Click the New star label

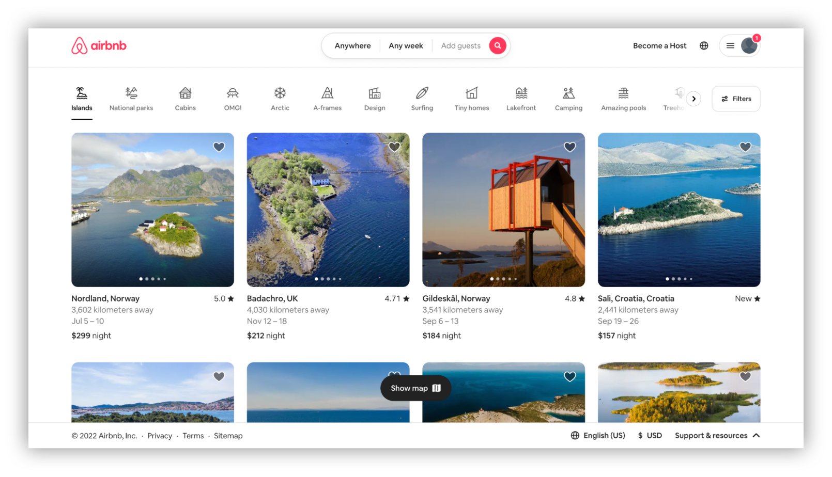(x=748, y=298)
